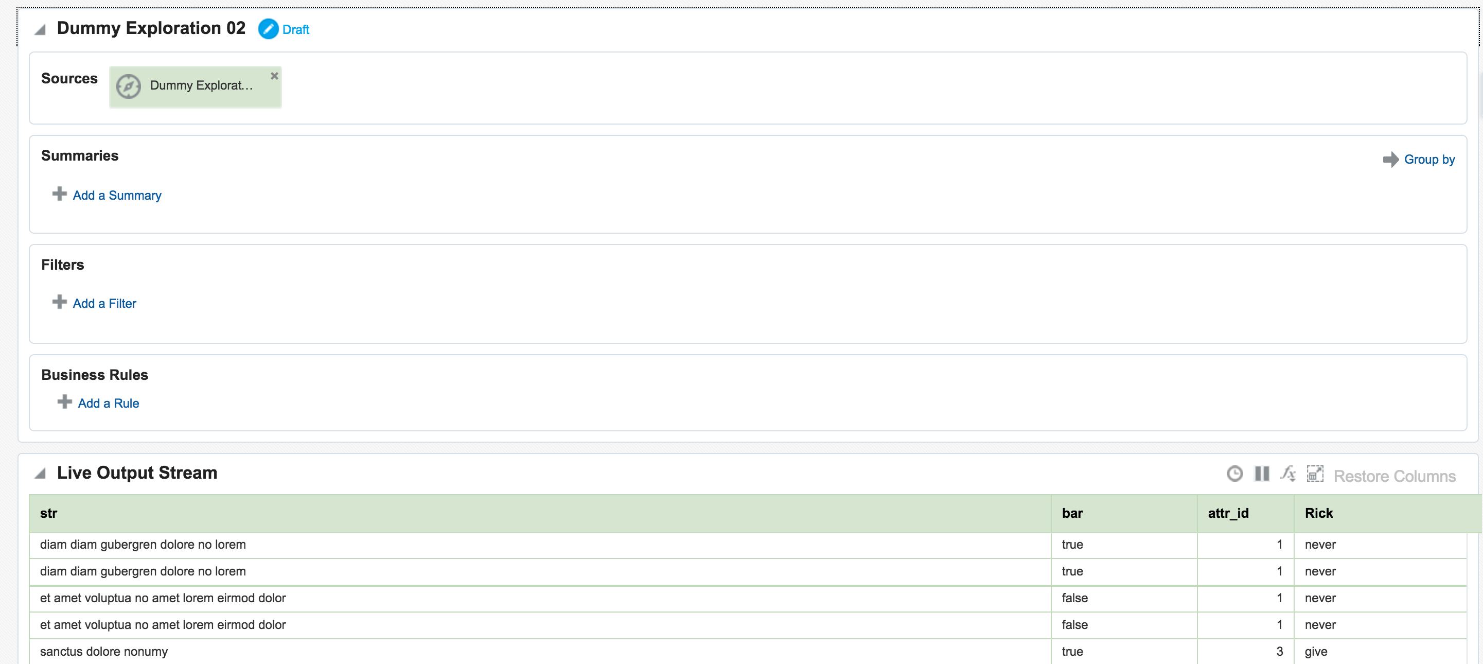
Task: Click the fx expression icon
Action: coord(1288,474)
